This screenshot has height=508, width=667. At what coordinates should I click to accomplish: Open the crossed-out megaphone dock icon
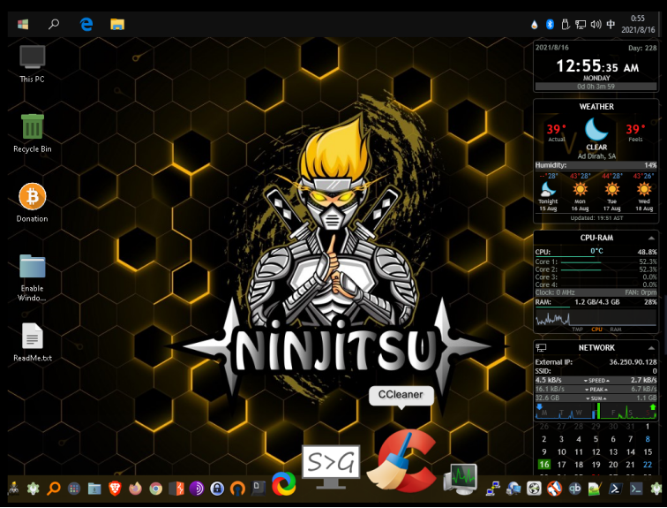click(554, 489)
